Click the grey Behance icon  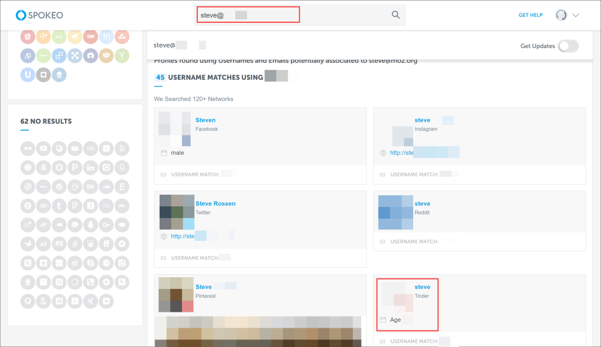(x=90, y=186)
